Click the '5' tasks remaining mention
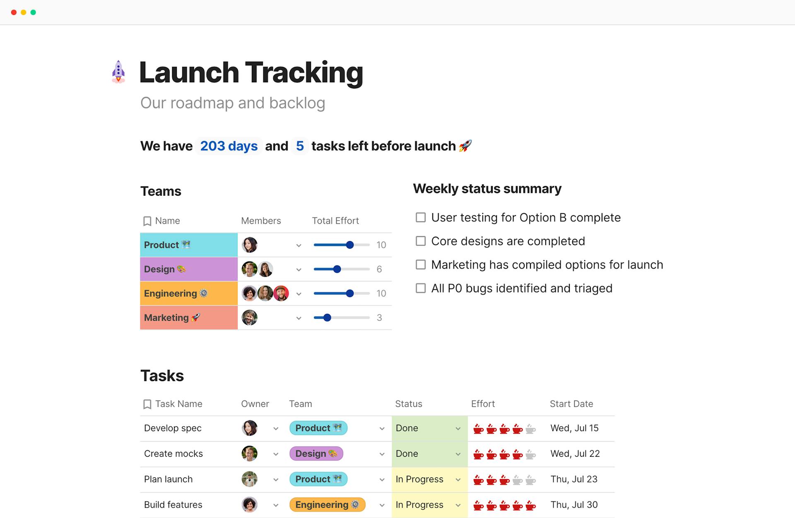795x518 pixels. point(299,146)
